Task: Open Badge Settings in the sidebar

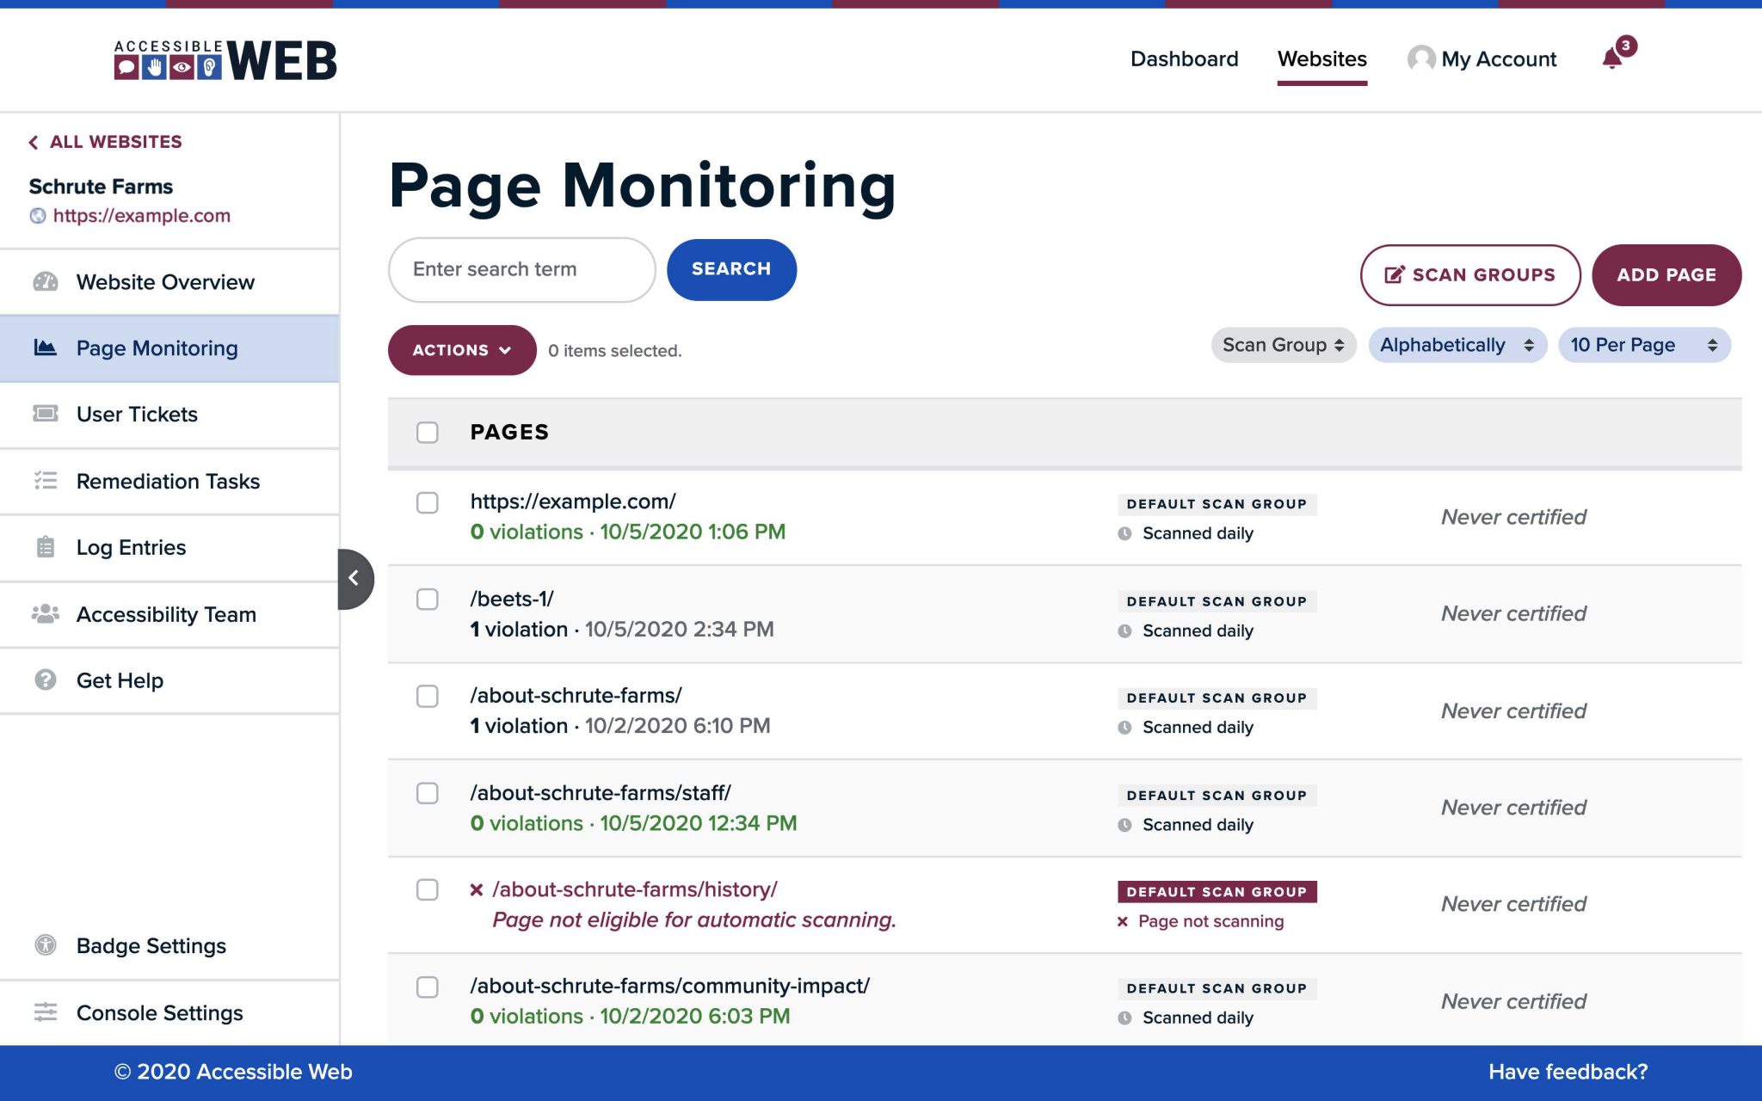Action: click(169, 945)
